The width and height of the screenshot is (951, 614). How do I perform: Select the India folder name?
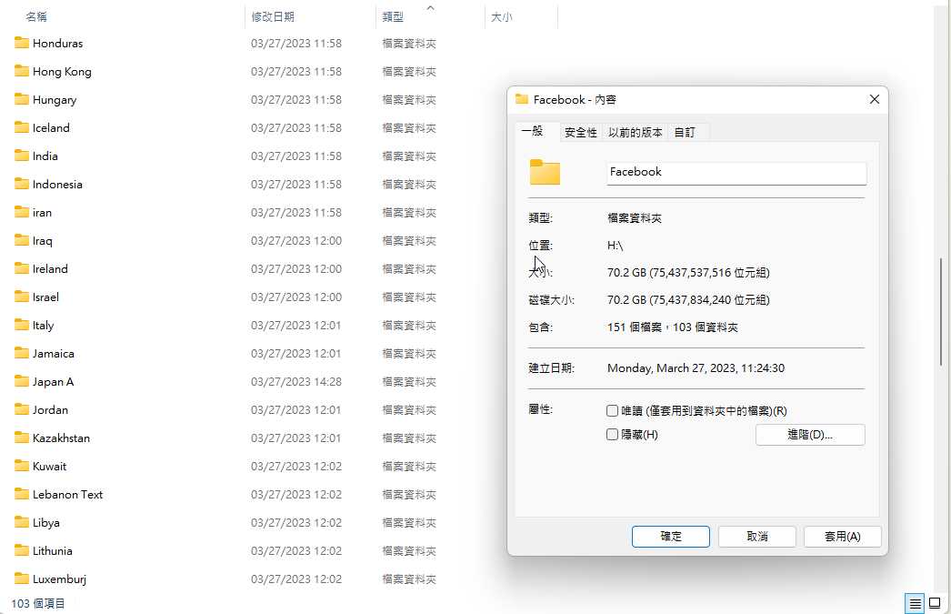[x=45, y=156]
